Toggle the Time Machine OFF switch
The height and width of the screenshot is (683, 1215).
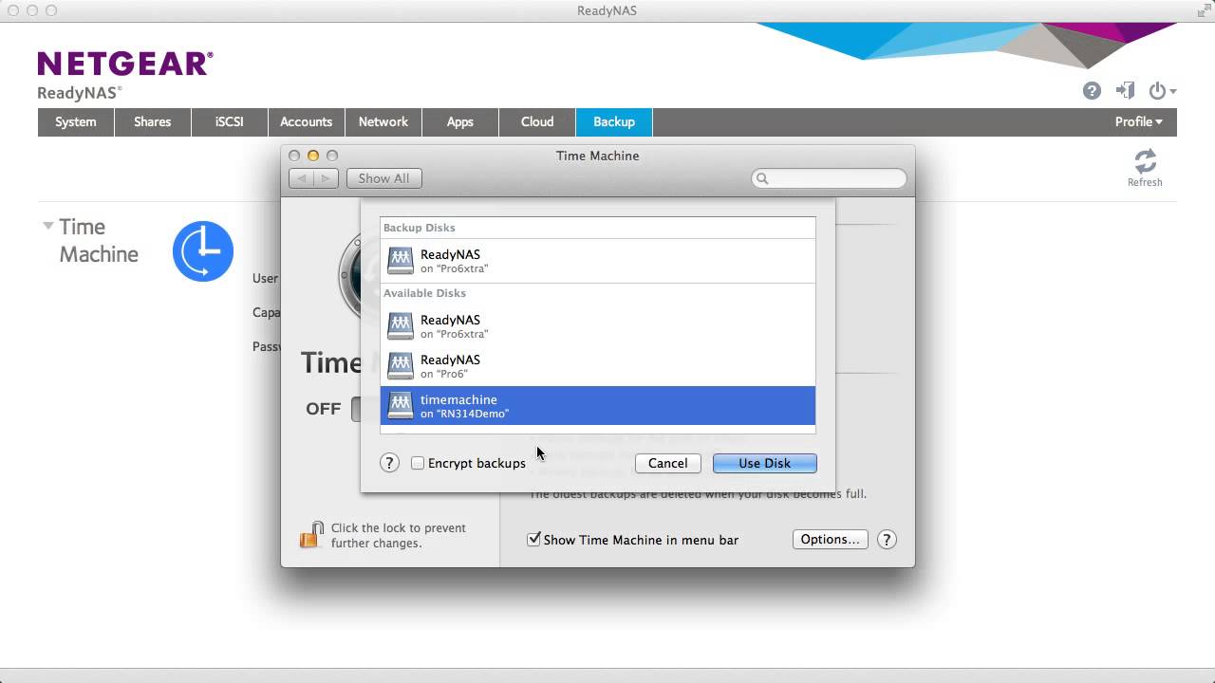tap(357, 409)
